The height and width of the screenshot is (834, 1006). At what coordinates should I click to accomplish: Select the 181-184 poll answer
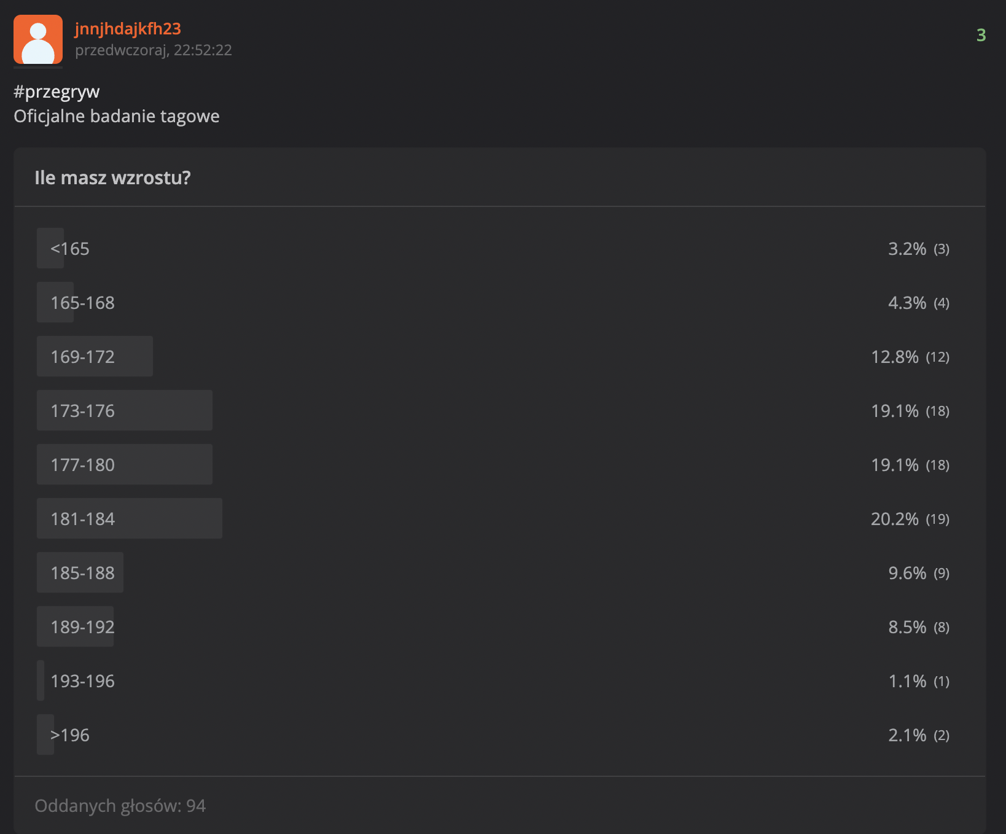(82, 519)
